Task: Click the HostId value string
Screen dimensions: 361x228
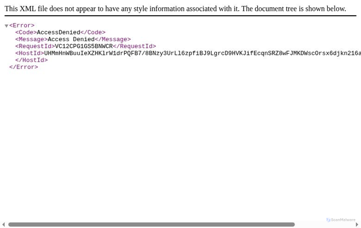Action: [202, 53]
